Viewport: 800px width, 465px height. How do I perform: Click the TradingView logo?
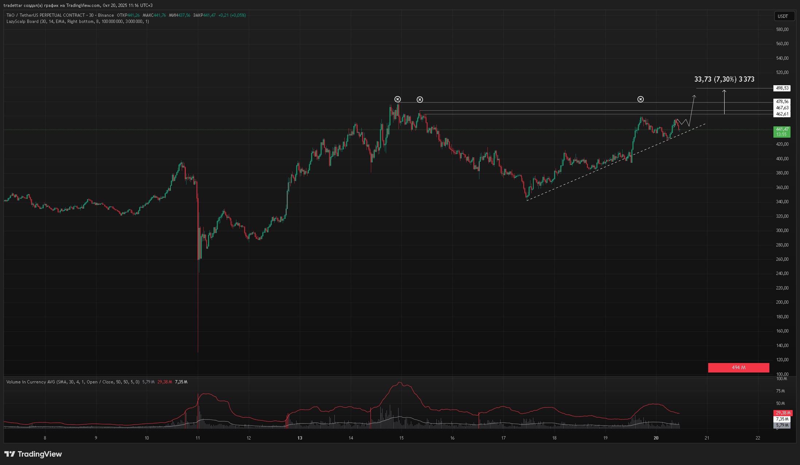pyautogui.click(x=33, y=454)
